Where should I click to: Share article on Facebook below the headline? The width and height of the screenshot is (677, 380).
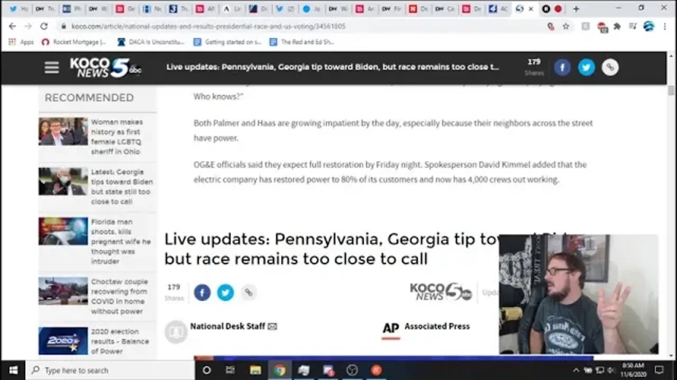tap(202, 292)
